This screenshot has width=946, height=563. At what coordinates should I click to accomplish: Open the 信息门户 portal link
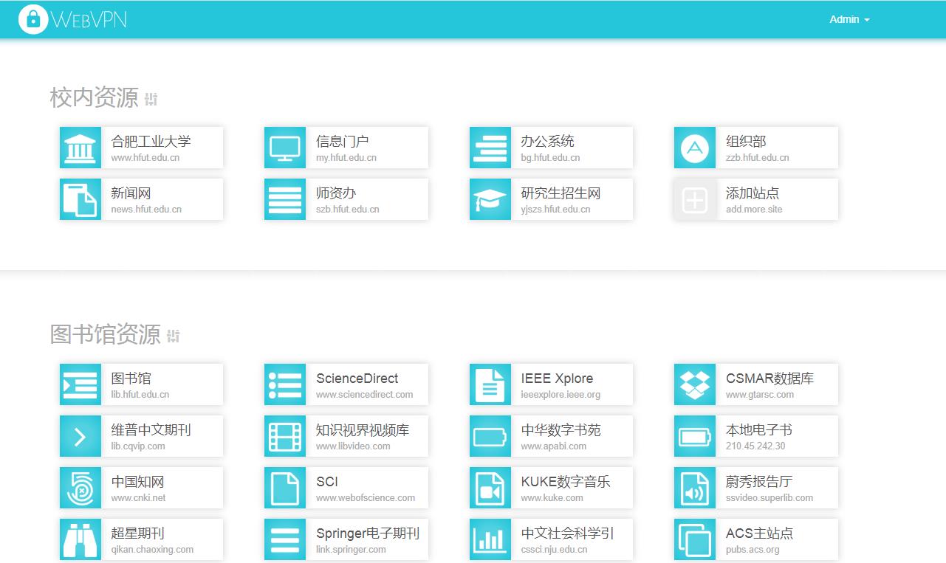(x=342, y=141)
